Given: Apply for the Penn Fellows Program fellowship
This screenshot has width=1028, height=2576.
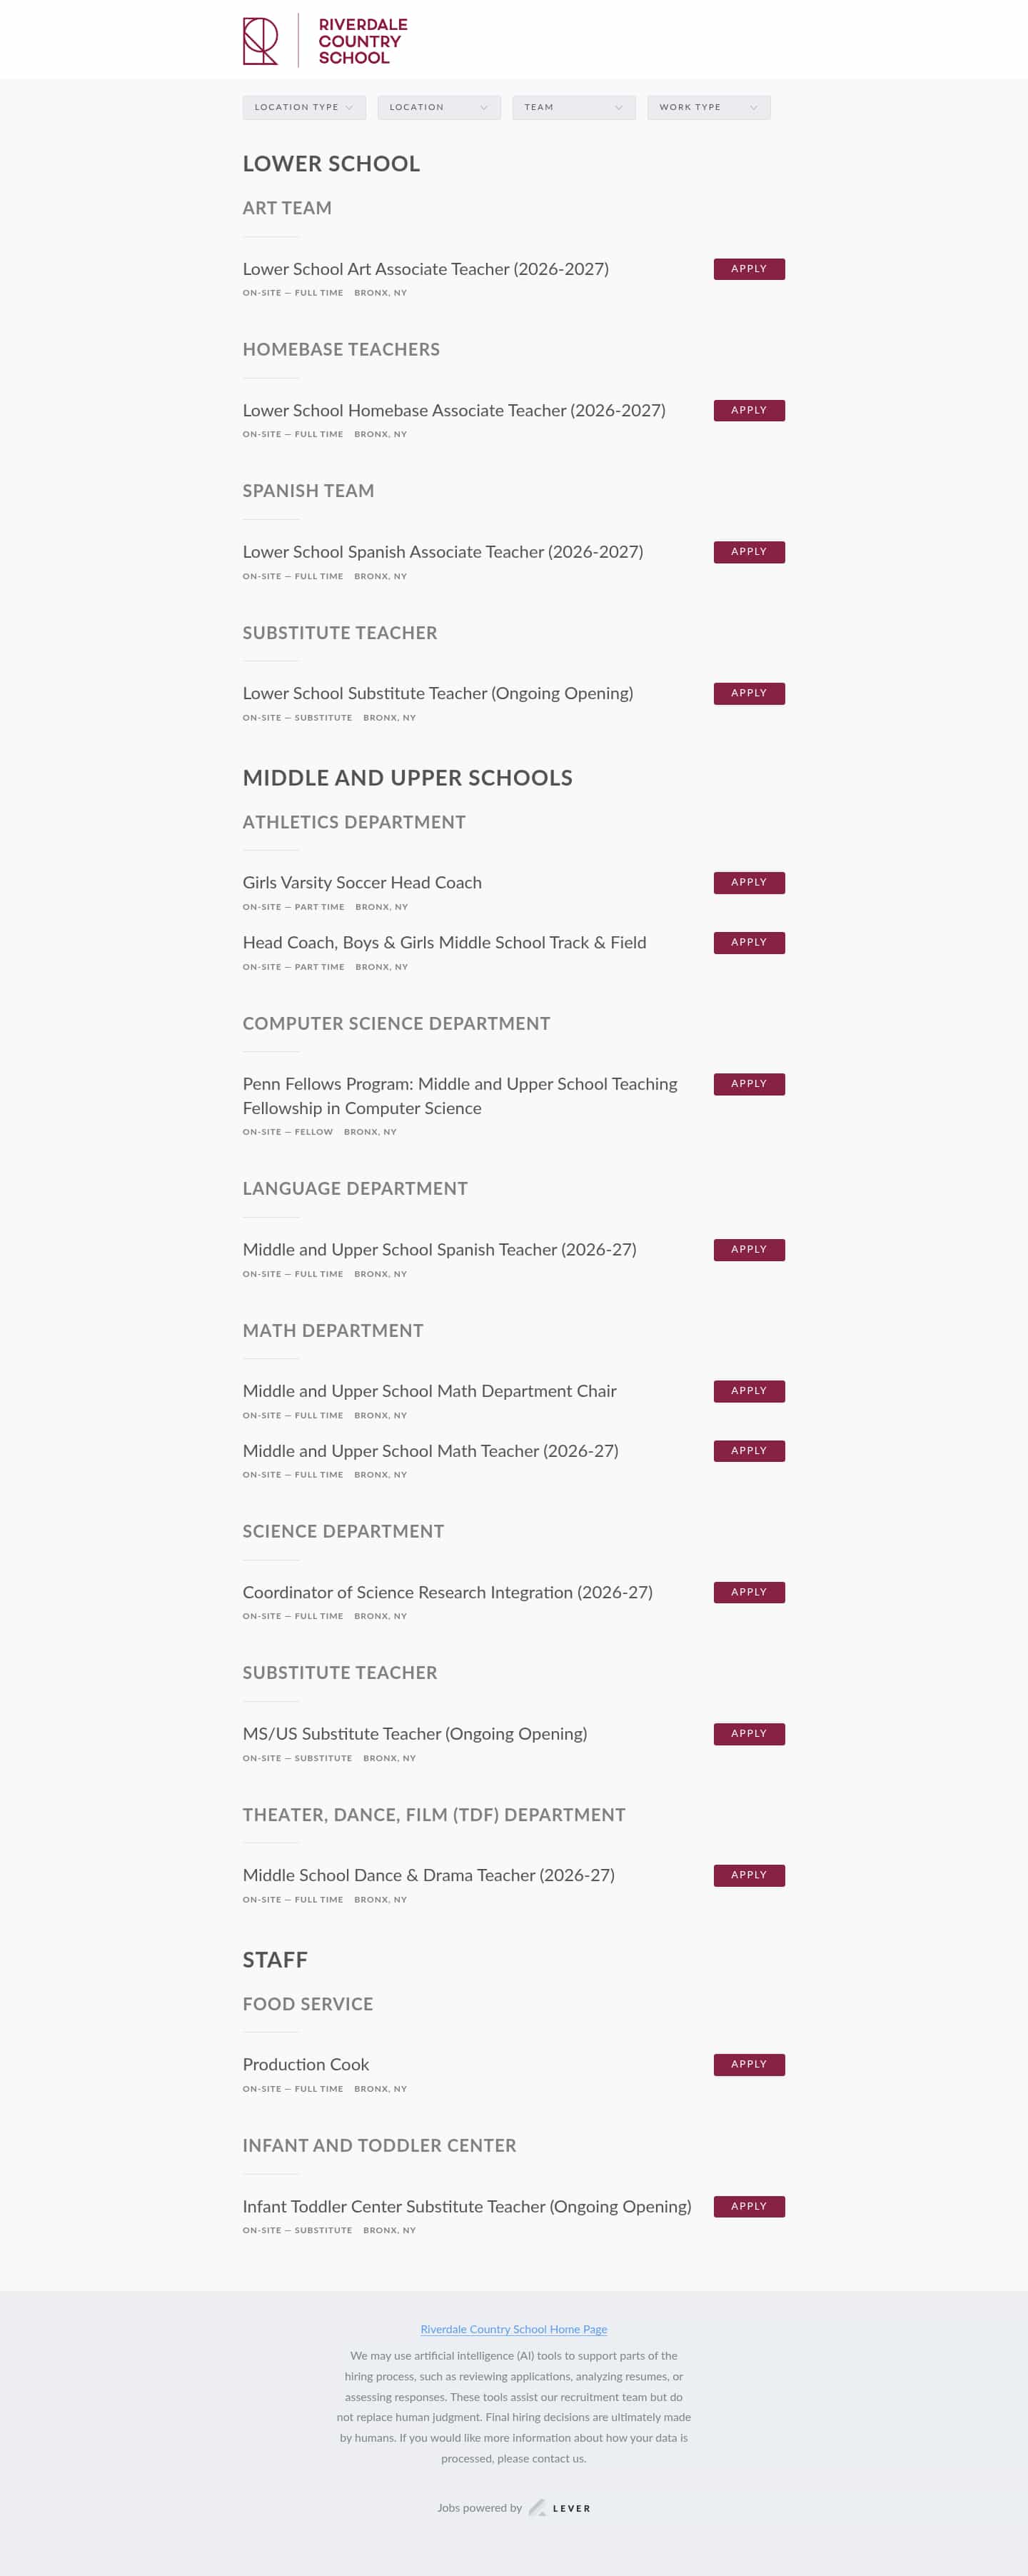Looking at the screenshot, I should [748, 1084].
